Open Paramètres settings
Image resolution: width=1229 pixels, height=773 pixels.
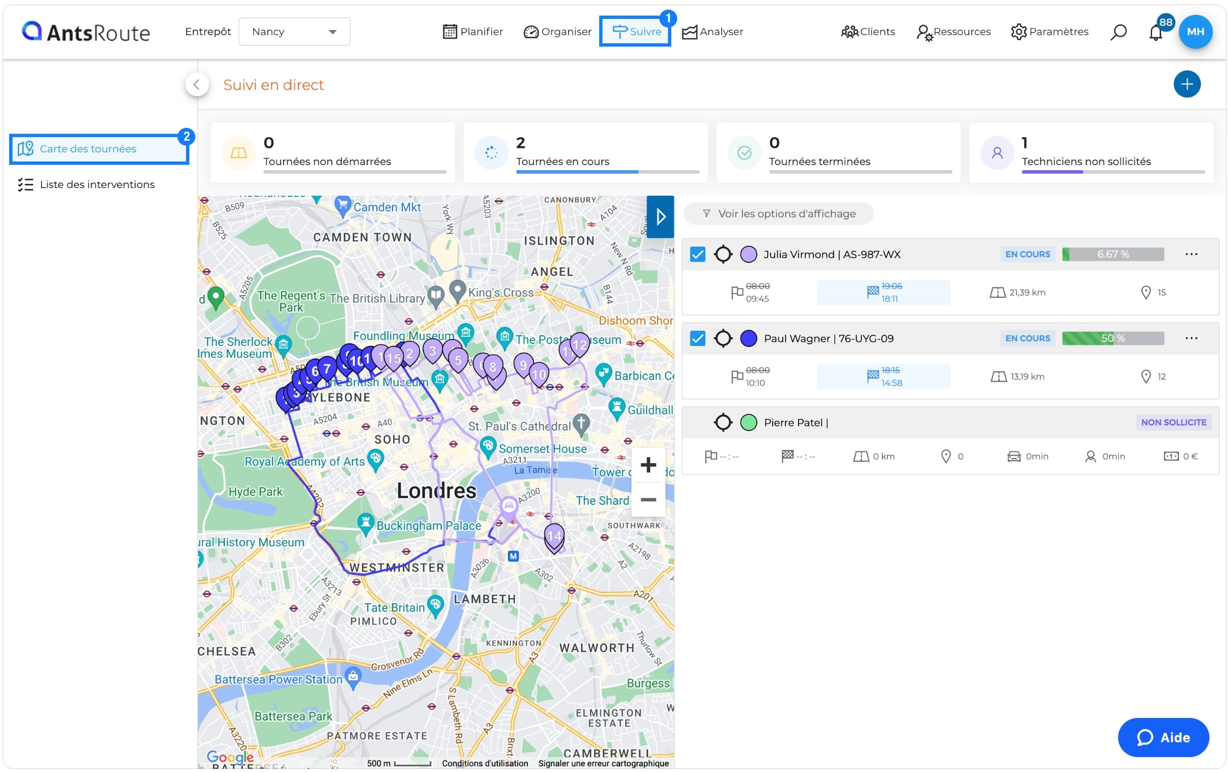[x=1049, y=32]
